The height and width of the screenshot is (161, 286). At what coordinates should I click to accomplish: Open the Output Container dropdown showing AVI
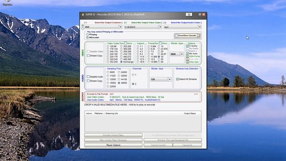coord(103,27)
